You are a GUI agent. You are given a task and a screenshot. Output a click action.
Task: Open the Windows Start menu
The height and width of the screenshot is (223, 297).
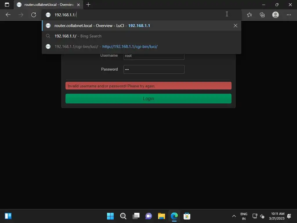click(x=111, y=216)
